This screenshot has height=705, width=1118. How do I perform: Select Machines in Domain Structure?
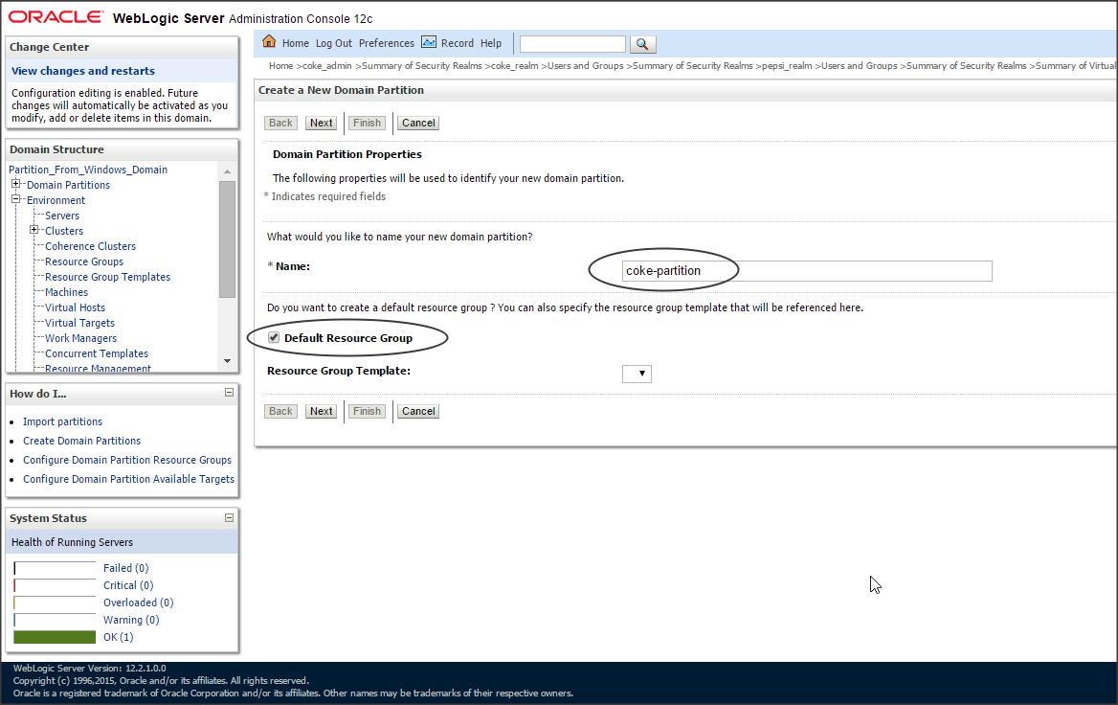click(x=66, y=292)
